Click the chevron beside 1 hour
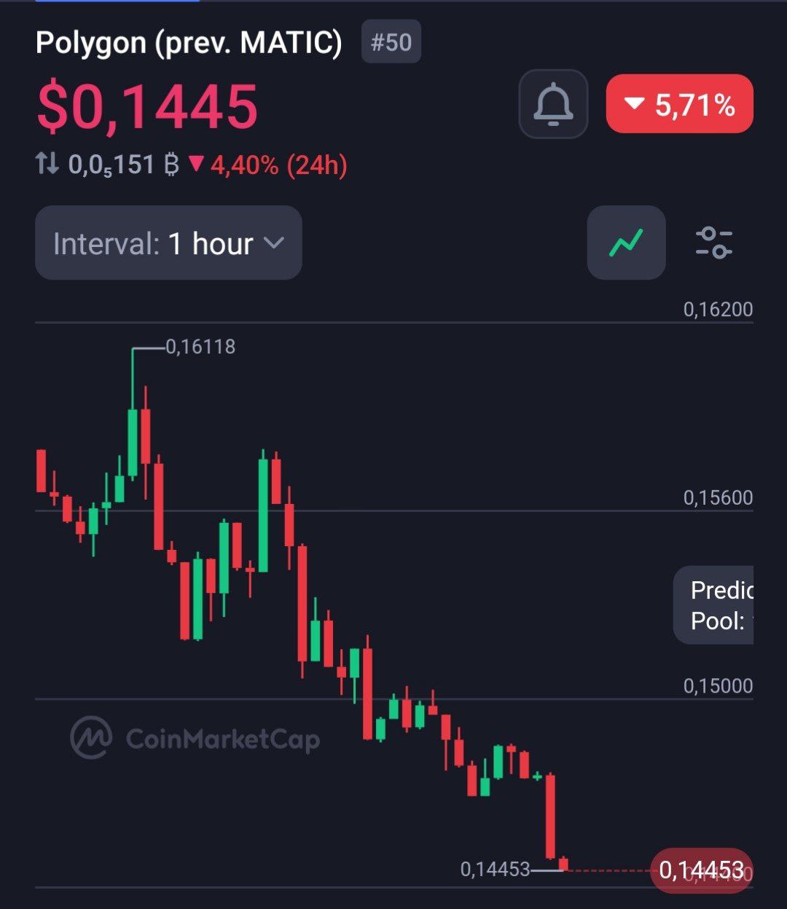Screen dimensions: 787x909 (x=273, y=243)
